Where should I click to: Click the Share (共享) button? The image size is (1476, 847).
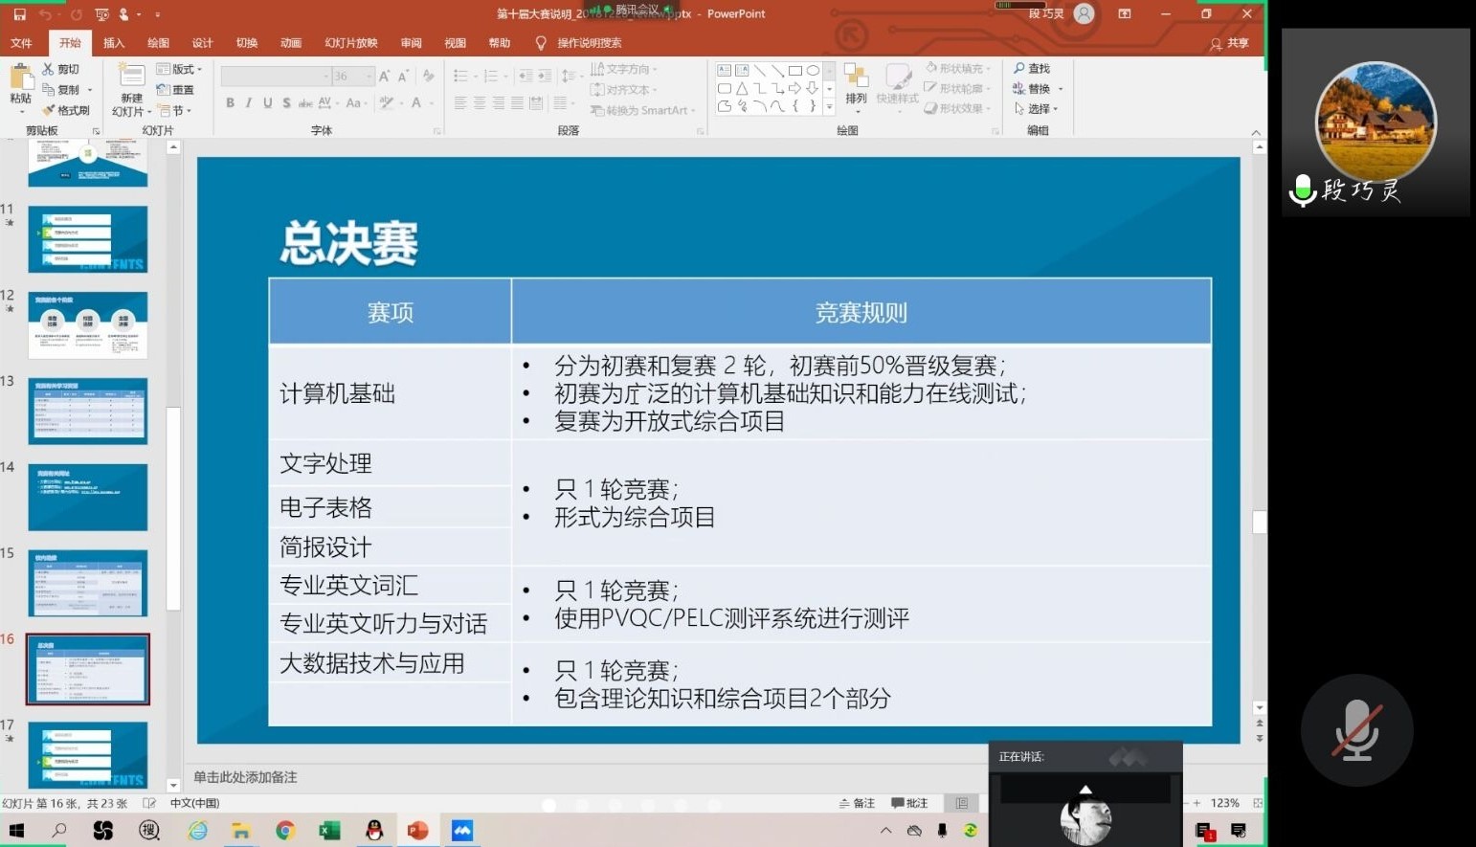[1230, 43]
